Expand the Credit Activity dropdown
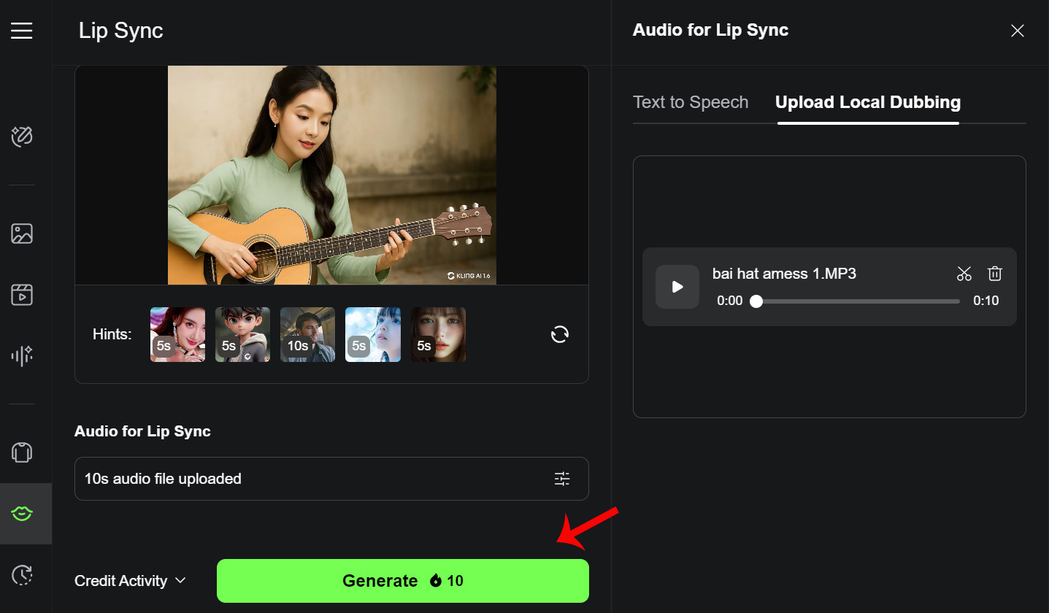 [131, 581]
